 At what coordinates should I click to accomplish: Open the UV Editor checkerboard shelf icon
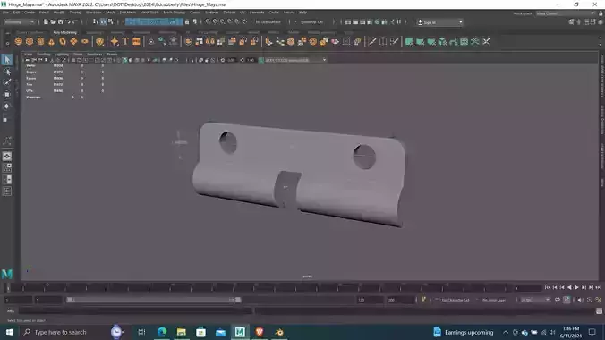pyautogui.click(x=464, y=41)
